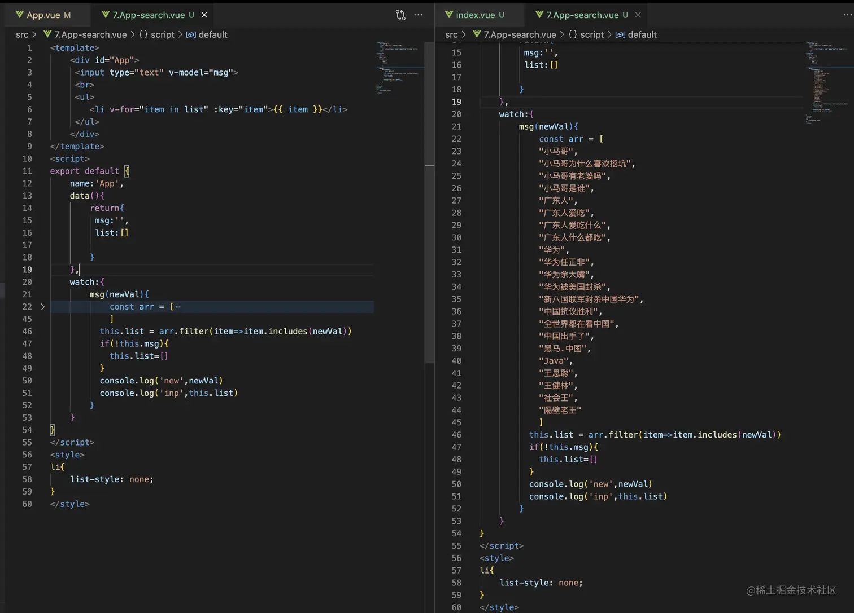
Task: Click the string "隔壁老王"
Action: point(560,411)
